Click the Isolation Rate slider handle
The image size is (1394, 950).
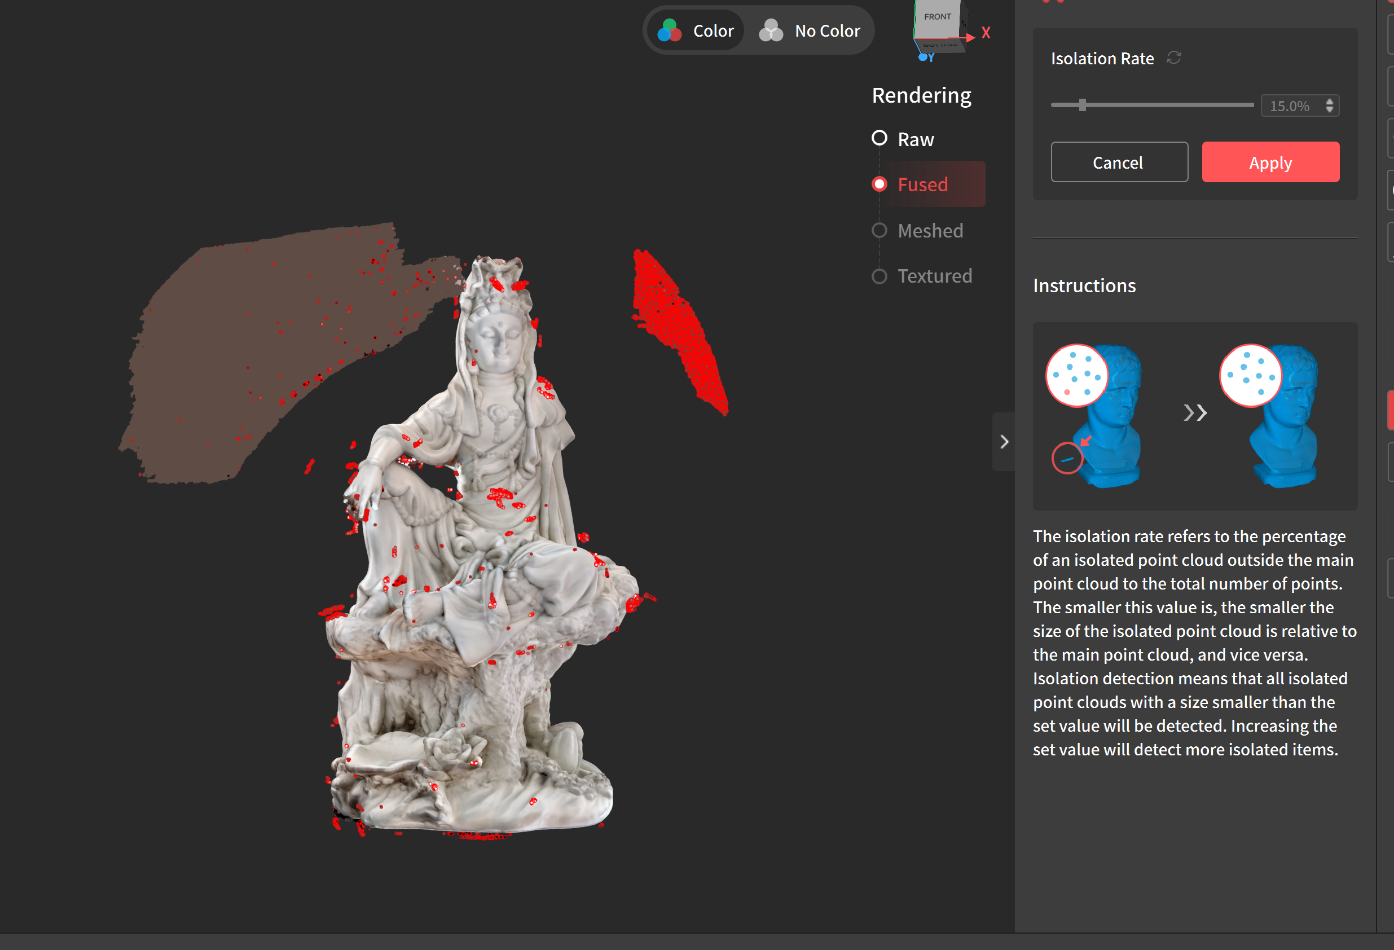coord(1082,105)
